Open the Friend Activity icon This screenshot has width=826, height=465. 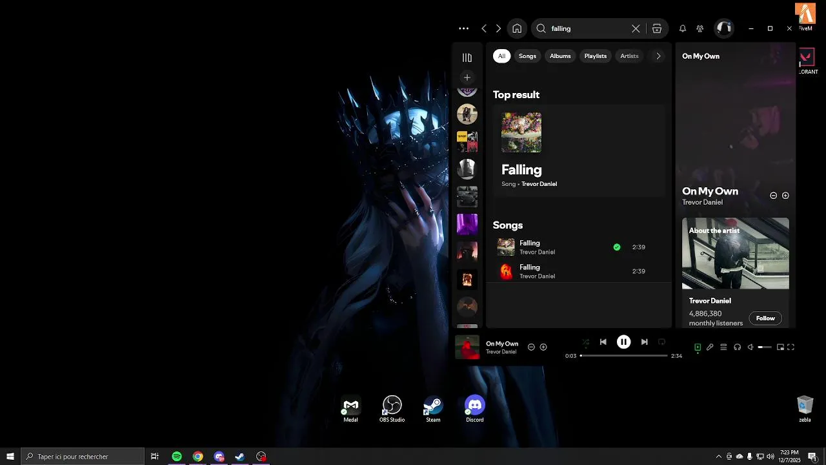point(700,28)
